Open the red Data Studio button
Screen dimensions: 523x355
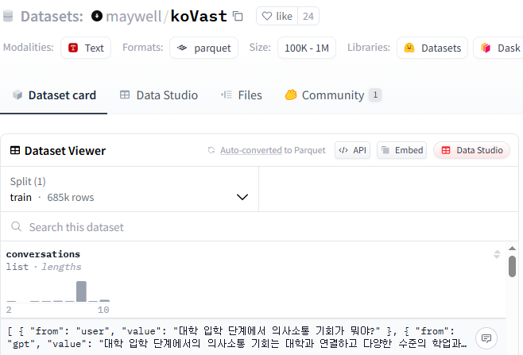tap(471, 150)
